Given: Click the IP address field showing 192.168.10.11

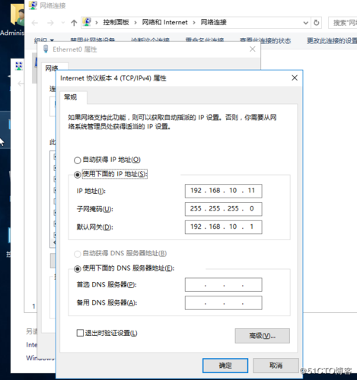Looking at the screenshot, I should [223, 191].
